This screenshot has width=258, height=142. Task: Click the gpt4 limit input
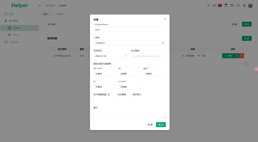(154, 74)
